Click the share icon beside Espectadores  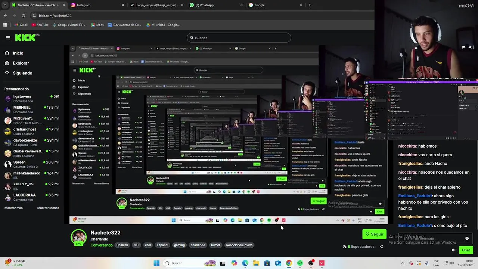coord(381,247)
